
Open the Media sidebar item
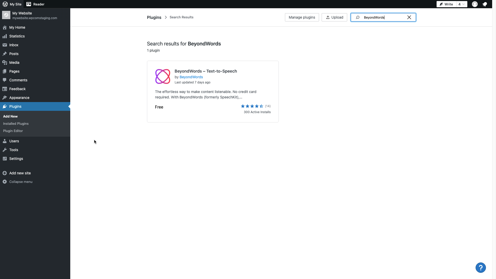coord(14,63)
